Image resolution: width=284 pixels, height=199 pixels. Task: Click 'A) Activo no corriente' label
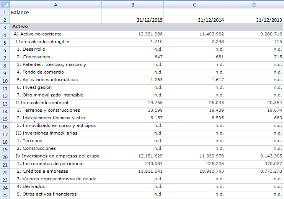[x=38, y=34]
